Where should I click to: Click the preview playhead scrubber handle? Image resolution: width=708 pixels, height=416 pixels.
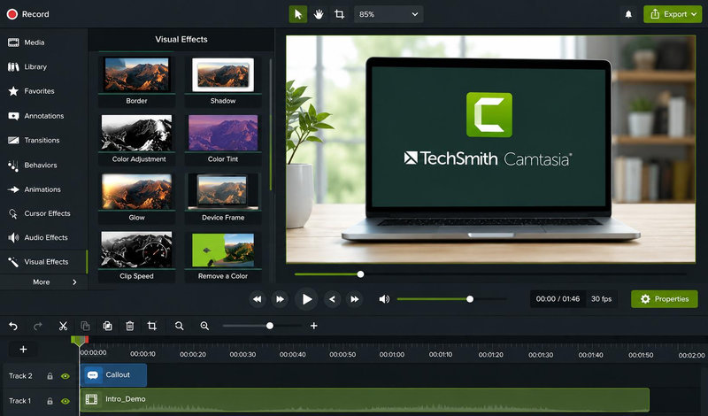tap(360, 274)
